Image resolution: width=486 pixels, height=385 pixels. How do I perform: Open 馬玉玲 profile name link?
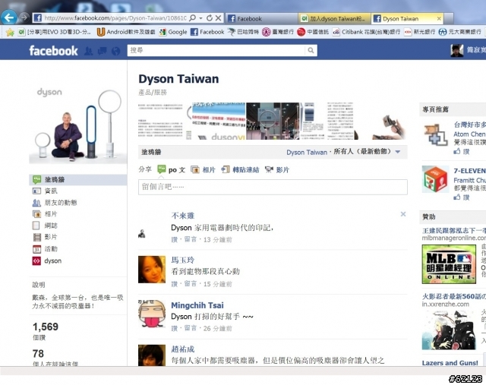point(183,260)
